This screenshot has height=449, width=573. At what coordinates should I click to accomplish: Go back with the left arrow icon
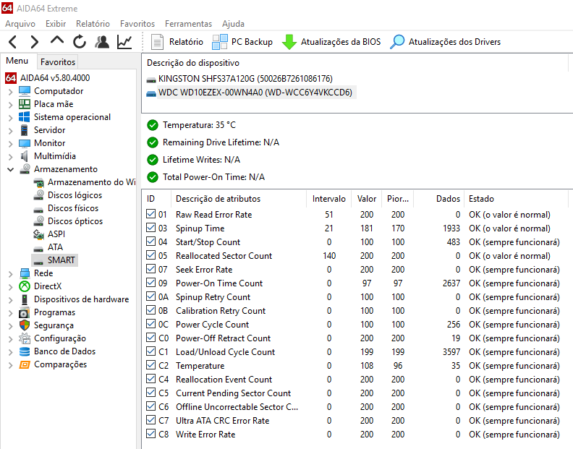[13, 42]
